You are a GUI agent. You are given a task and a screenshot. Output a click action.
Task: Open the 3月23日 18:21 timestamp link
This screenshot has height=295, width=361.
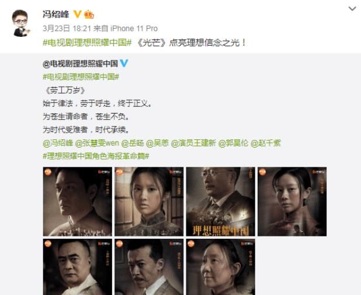tap(67, 28)
